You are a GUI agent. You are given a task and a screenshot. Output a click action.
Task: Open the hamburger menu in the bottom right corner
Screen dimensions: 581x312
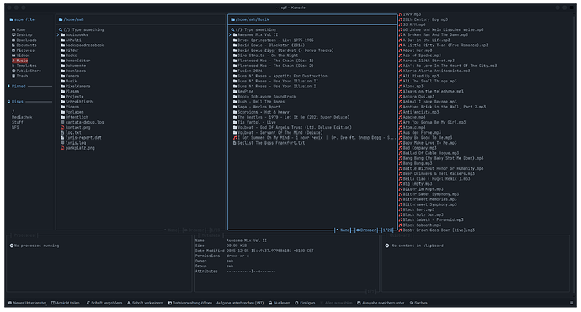pos(572,303)
